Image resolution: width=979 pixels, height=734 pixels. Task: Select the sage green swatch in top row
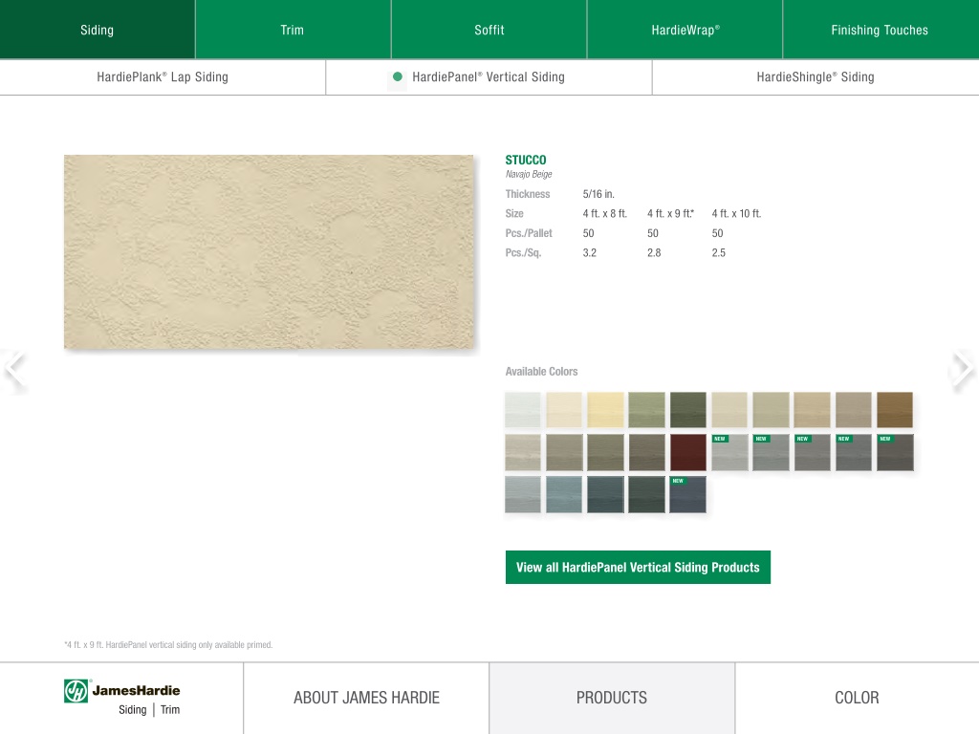coord(647,409)
